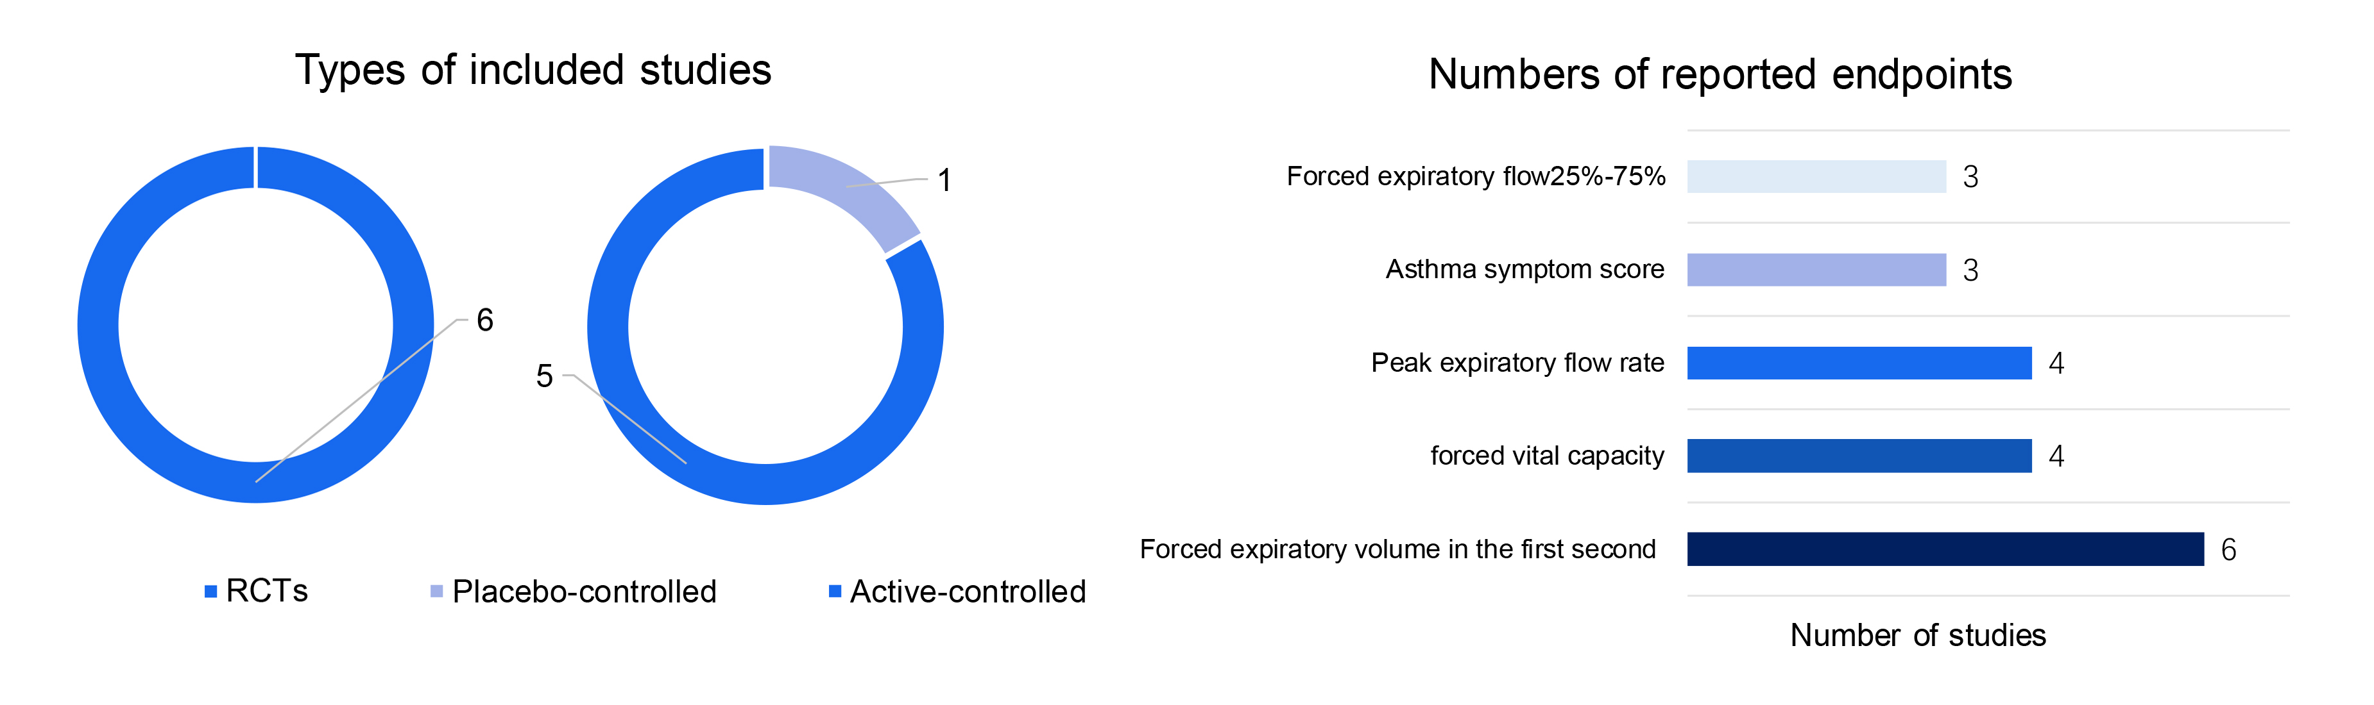Click the forced vital capacity bar
The height and width of the screenshot is (705, 2374).
[x=1860, y=456]
